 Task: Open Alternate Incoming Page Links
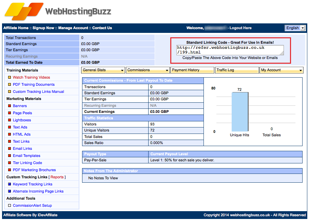pos(38,191)
